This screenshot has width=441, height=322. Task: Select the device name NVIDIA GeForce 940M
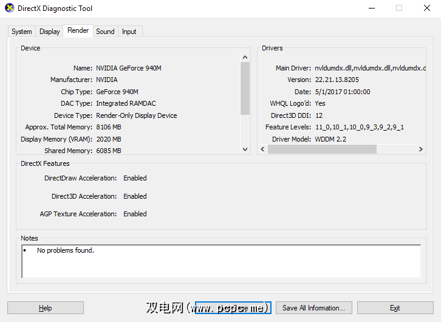coord(129,68)
